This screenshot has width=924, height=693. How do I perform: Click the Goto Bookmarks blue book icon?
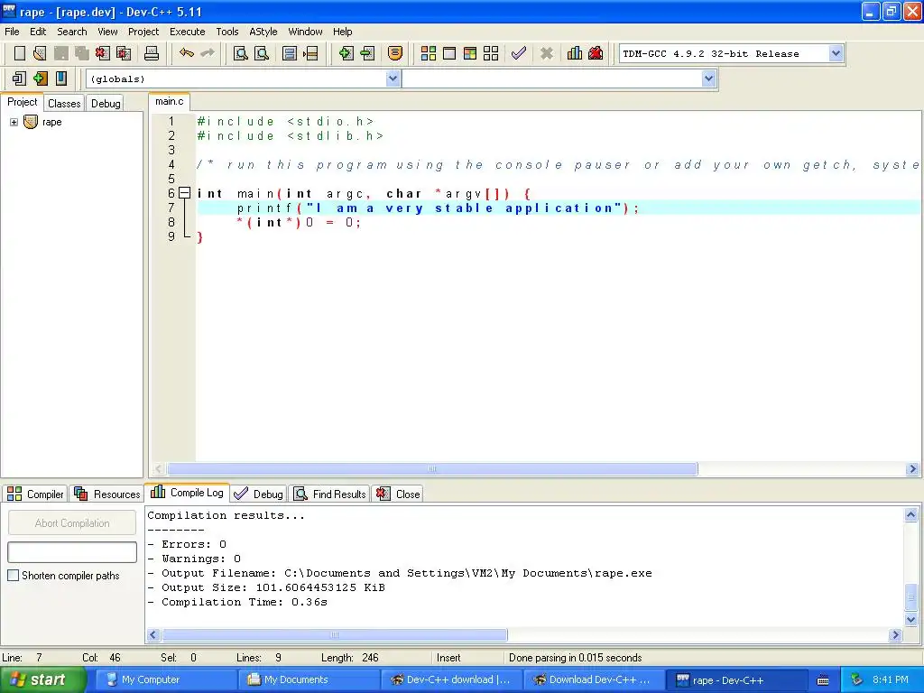(x=61, y=79)
